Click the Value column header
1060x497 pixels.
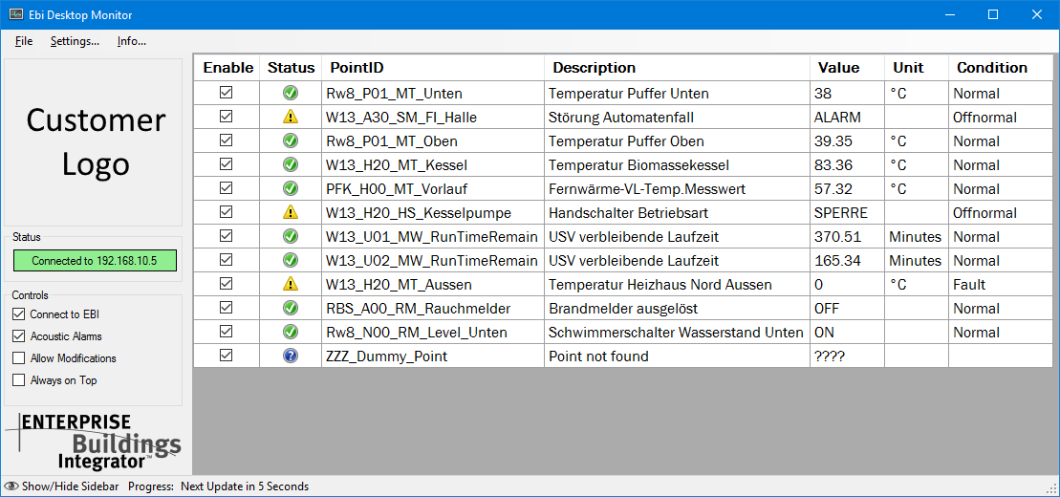coord(848,68)
